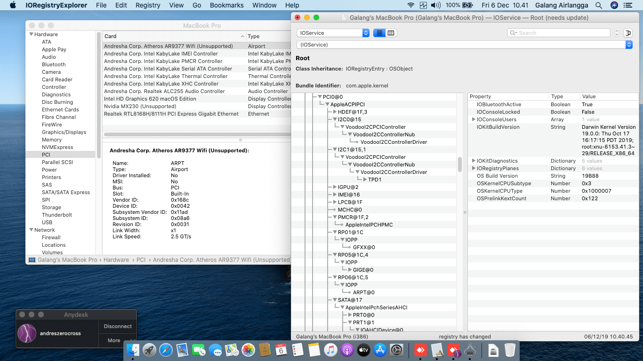Screen dimensions: 643x361
Task: Collapse the SATA@17 node
Action: [x=335, y=300]
